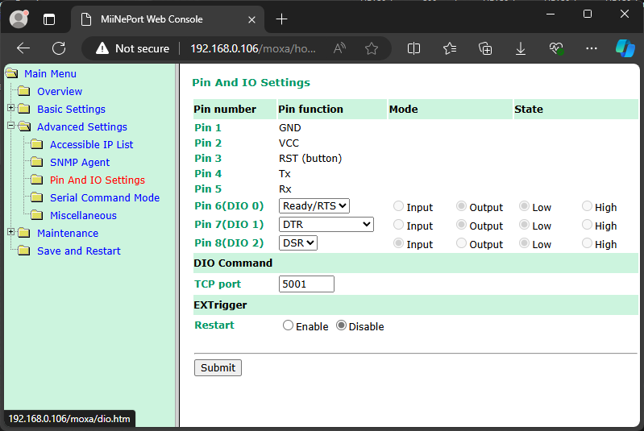Open the new tab plus button
Image resolution: width=644 pixels, height=431 pixels.
(x=281, y=19)
